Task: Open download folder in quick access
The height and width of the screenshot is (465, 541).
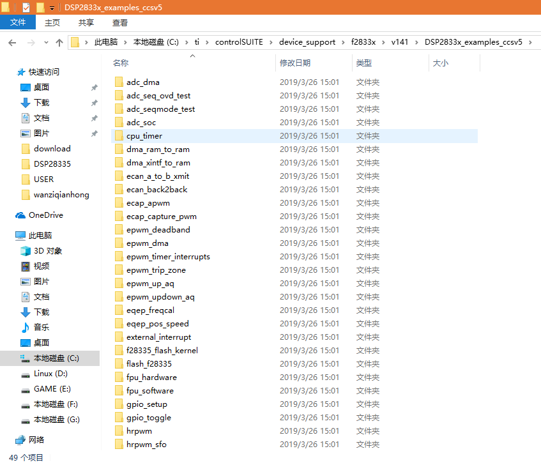Action: [52, 149]
